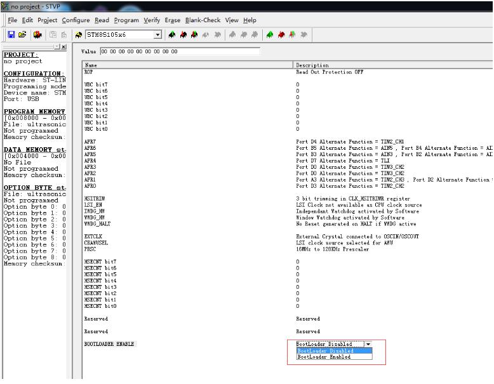Click the Value hex input field
The image size is (494, 384).
[x=180, y=51]
